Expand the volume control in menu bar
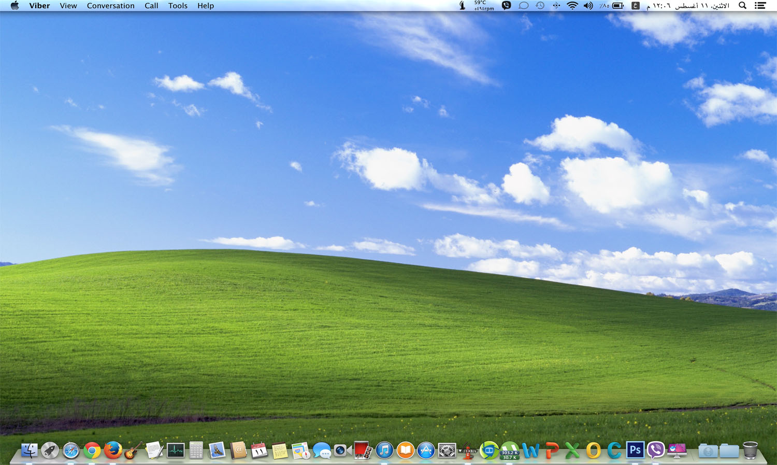The width and height of the screenshot is (777, 465). pos(588,6)
